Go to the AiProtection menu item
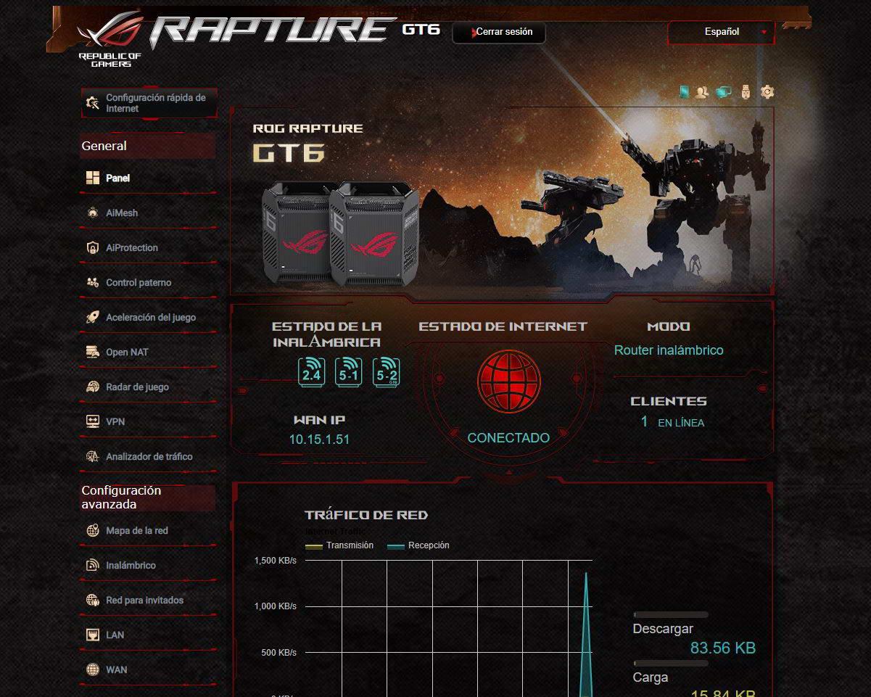 pyautogui.click(x=148, y=247)
